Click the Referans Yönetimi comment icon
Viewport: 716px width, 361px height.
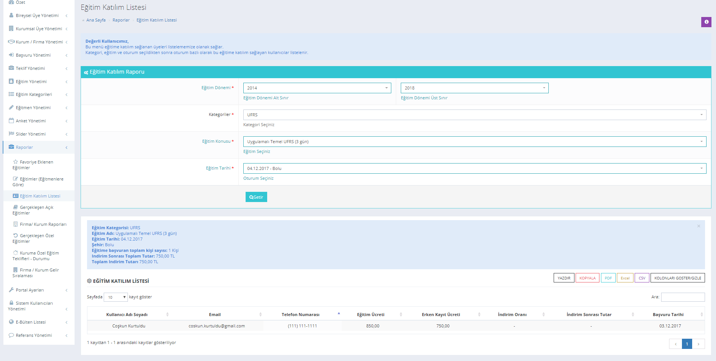11,335
